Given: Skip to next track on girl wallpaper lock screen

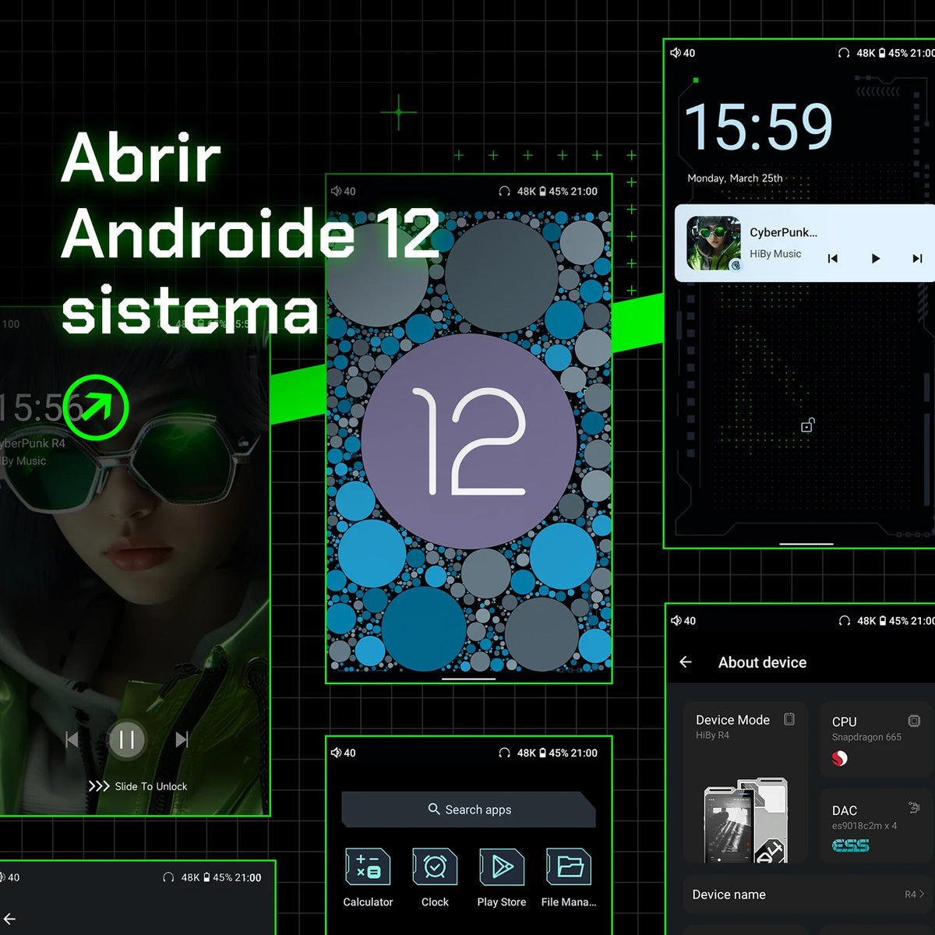Looking at the screenshot, I should point(182,739).
